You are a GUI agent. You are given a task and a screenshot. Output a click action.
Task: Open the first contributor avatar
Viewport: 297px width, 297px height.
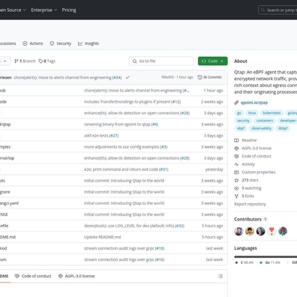(x=238, y=231)
